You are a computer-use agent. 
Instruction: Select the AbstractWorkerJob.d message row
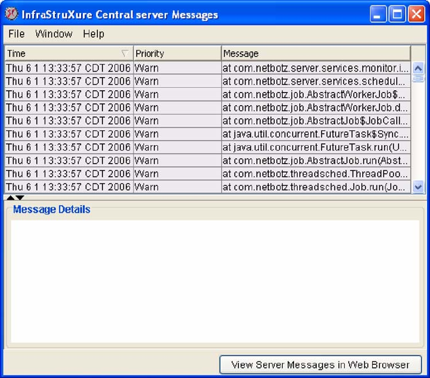208,107
